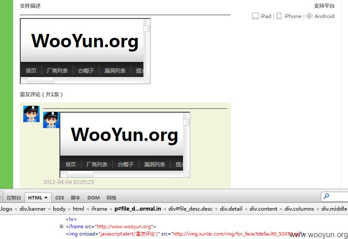348x239 pixels.
Task: Click 白帽子 in the top WooYun iframe
Action: (86, 70)
